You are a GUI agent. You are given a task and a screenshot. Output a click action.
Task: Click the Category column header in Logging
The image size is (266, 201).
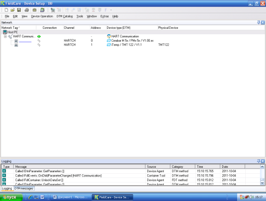183,167
